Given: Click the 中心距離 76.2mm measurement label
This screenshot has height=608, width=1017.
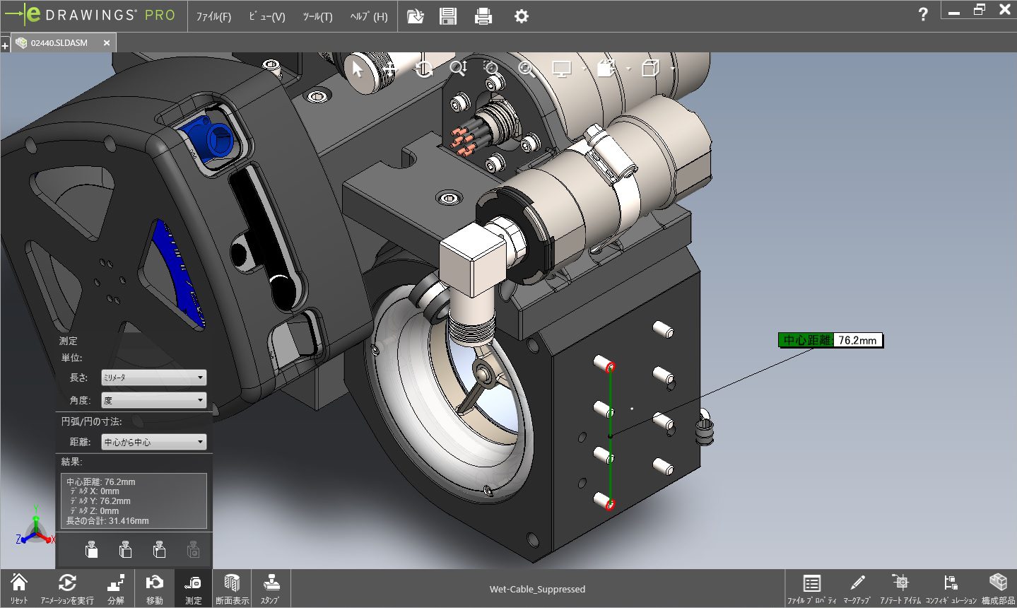Looking at the screenshot, I should click(830, 340).
